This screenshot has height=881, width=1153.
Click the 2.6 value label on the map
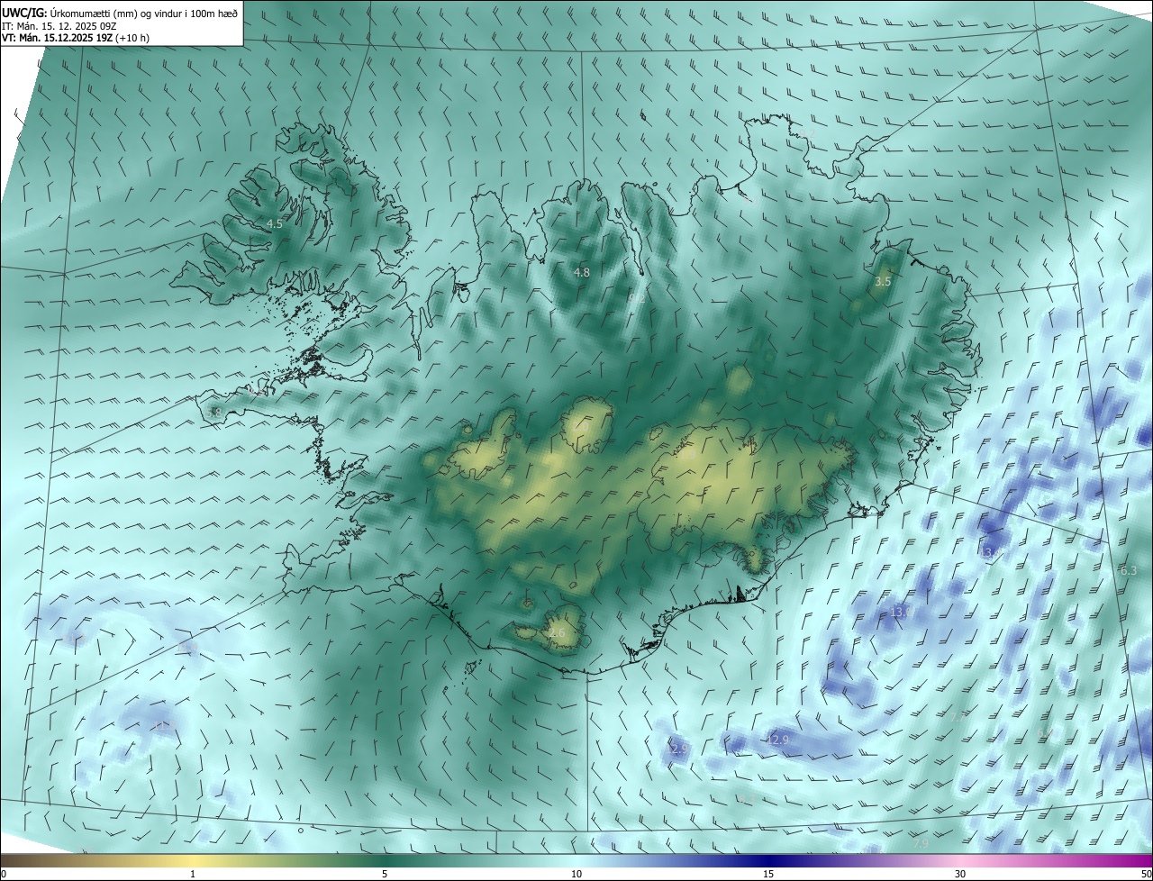(x=557, y=633)
